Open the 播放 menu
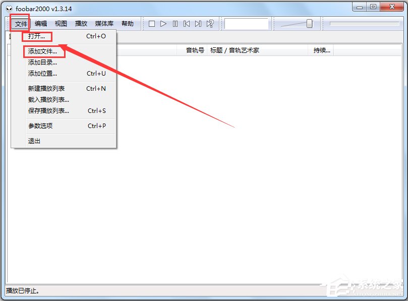Image resolution: width=408 pixels, height=301 pixels. tap(81, 24)
